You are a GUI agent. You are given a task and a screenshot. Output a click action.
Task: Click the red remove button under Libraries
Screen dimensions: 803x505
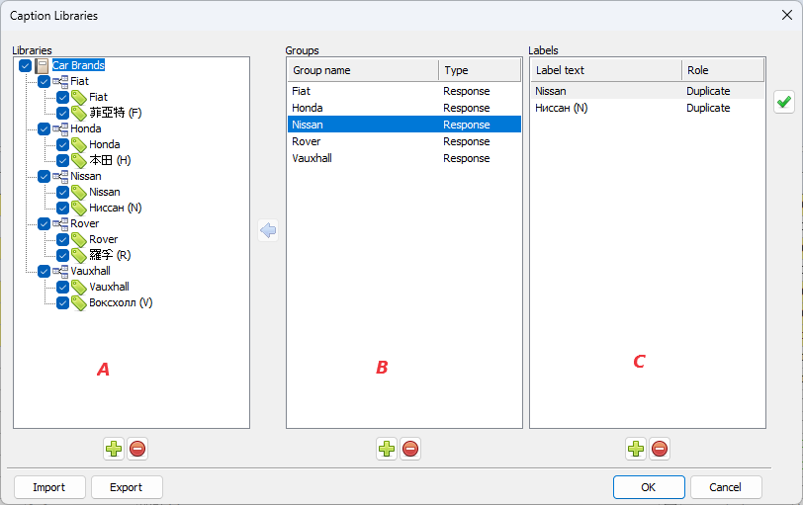(137, 450)
